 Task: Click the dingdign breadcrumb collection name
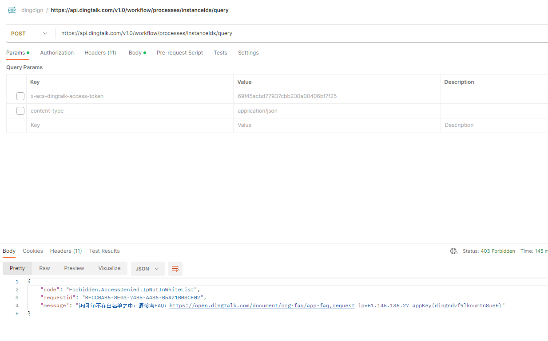click(x=32, y=10)
